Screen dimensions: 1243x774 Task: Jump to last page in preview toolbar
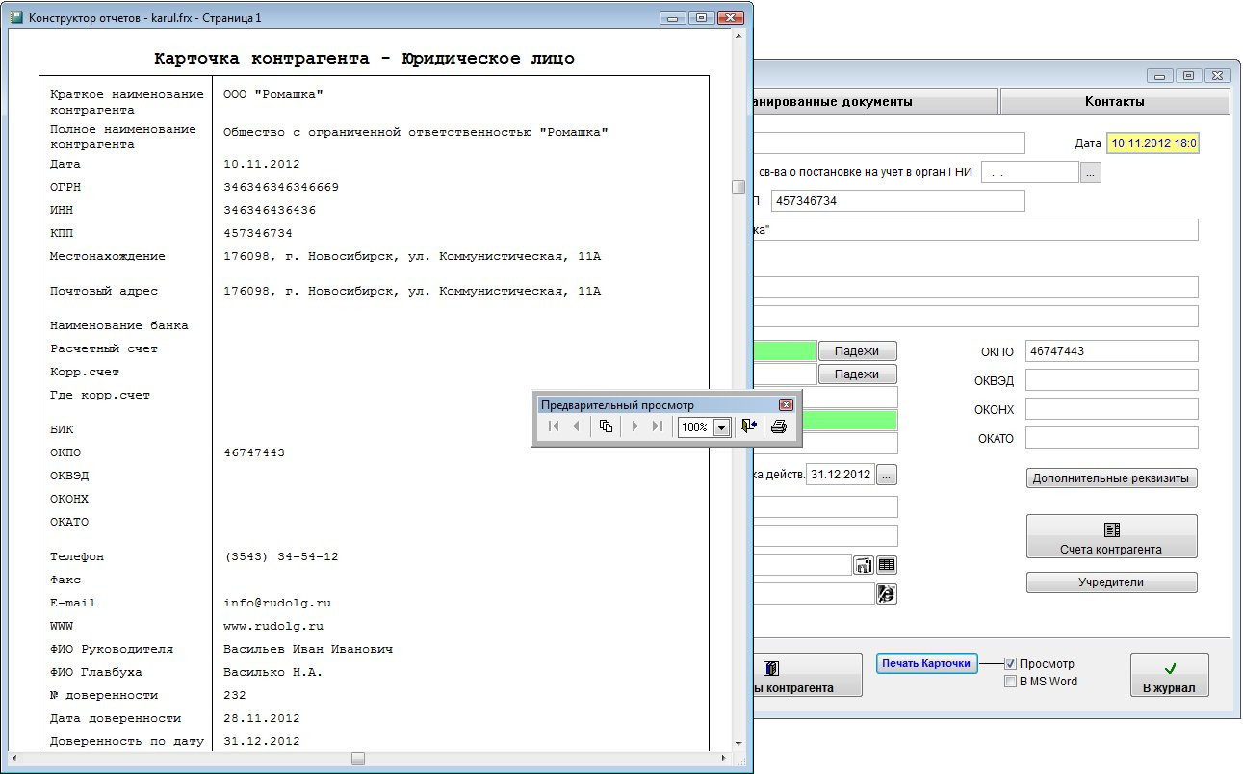pos(658,426)
